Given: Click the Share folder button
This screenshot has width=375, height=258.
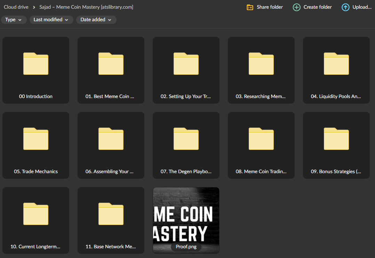Looking at the screenshot, I should (x=264, y=7).
